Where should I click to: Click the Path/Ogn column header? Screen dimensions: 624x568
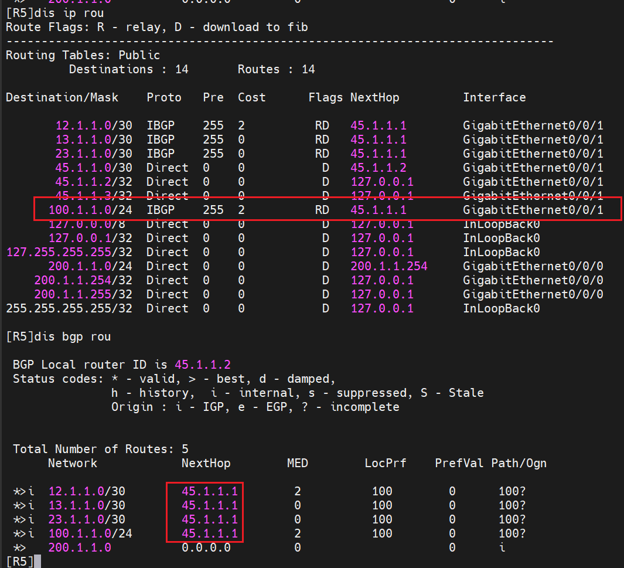pos(519,463)
